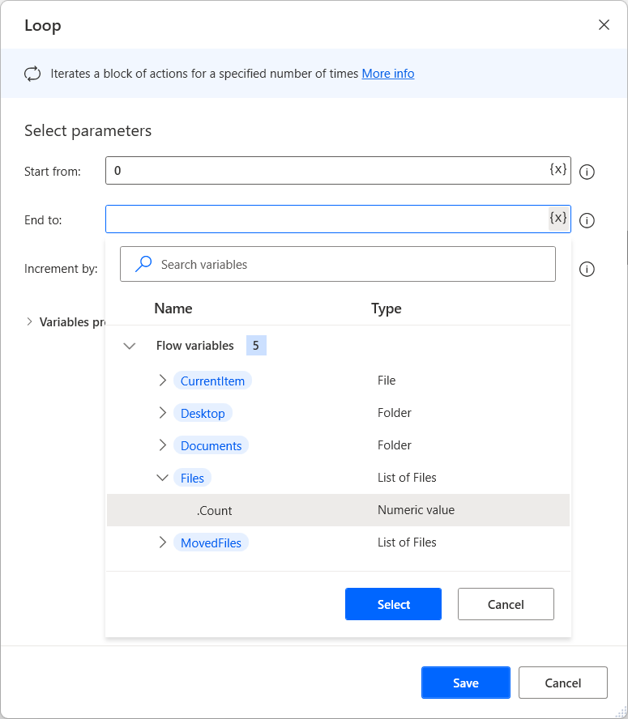
Task: Expand the MovedFiles variable
Action: (x=162, y=542)
